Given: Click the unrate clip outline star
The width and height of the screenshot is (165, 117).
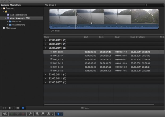Looking at the screenshot, I should click(x=18, y=114).
